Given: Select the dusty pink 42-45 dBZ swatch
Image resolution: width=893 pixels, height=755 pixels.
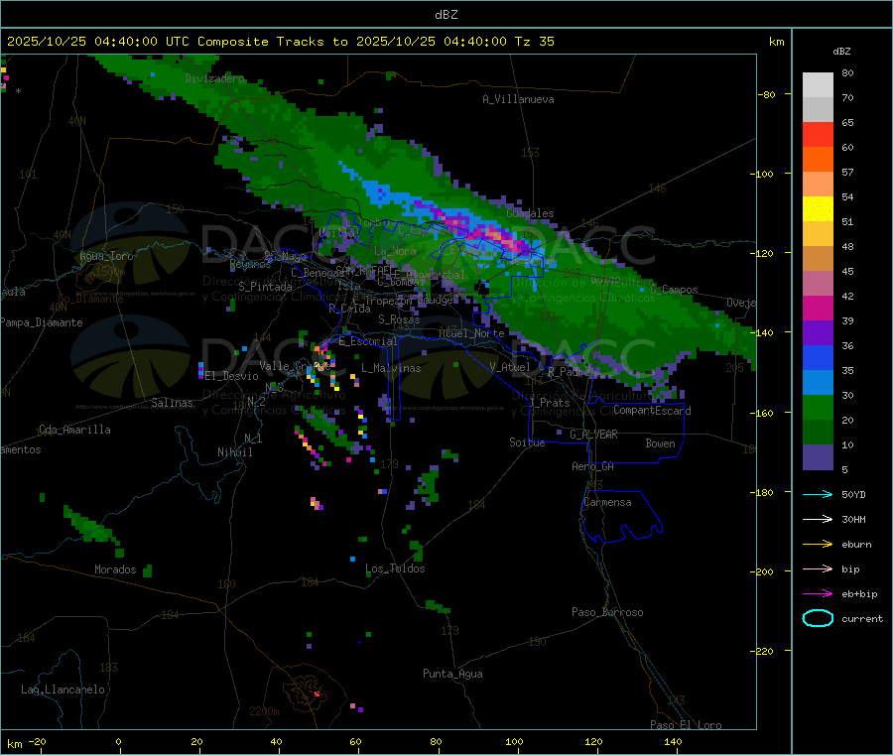Looking at the screenshot, I should point(818,284).
